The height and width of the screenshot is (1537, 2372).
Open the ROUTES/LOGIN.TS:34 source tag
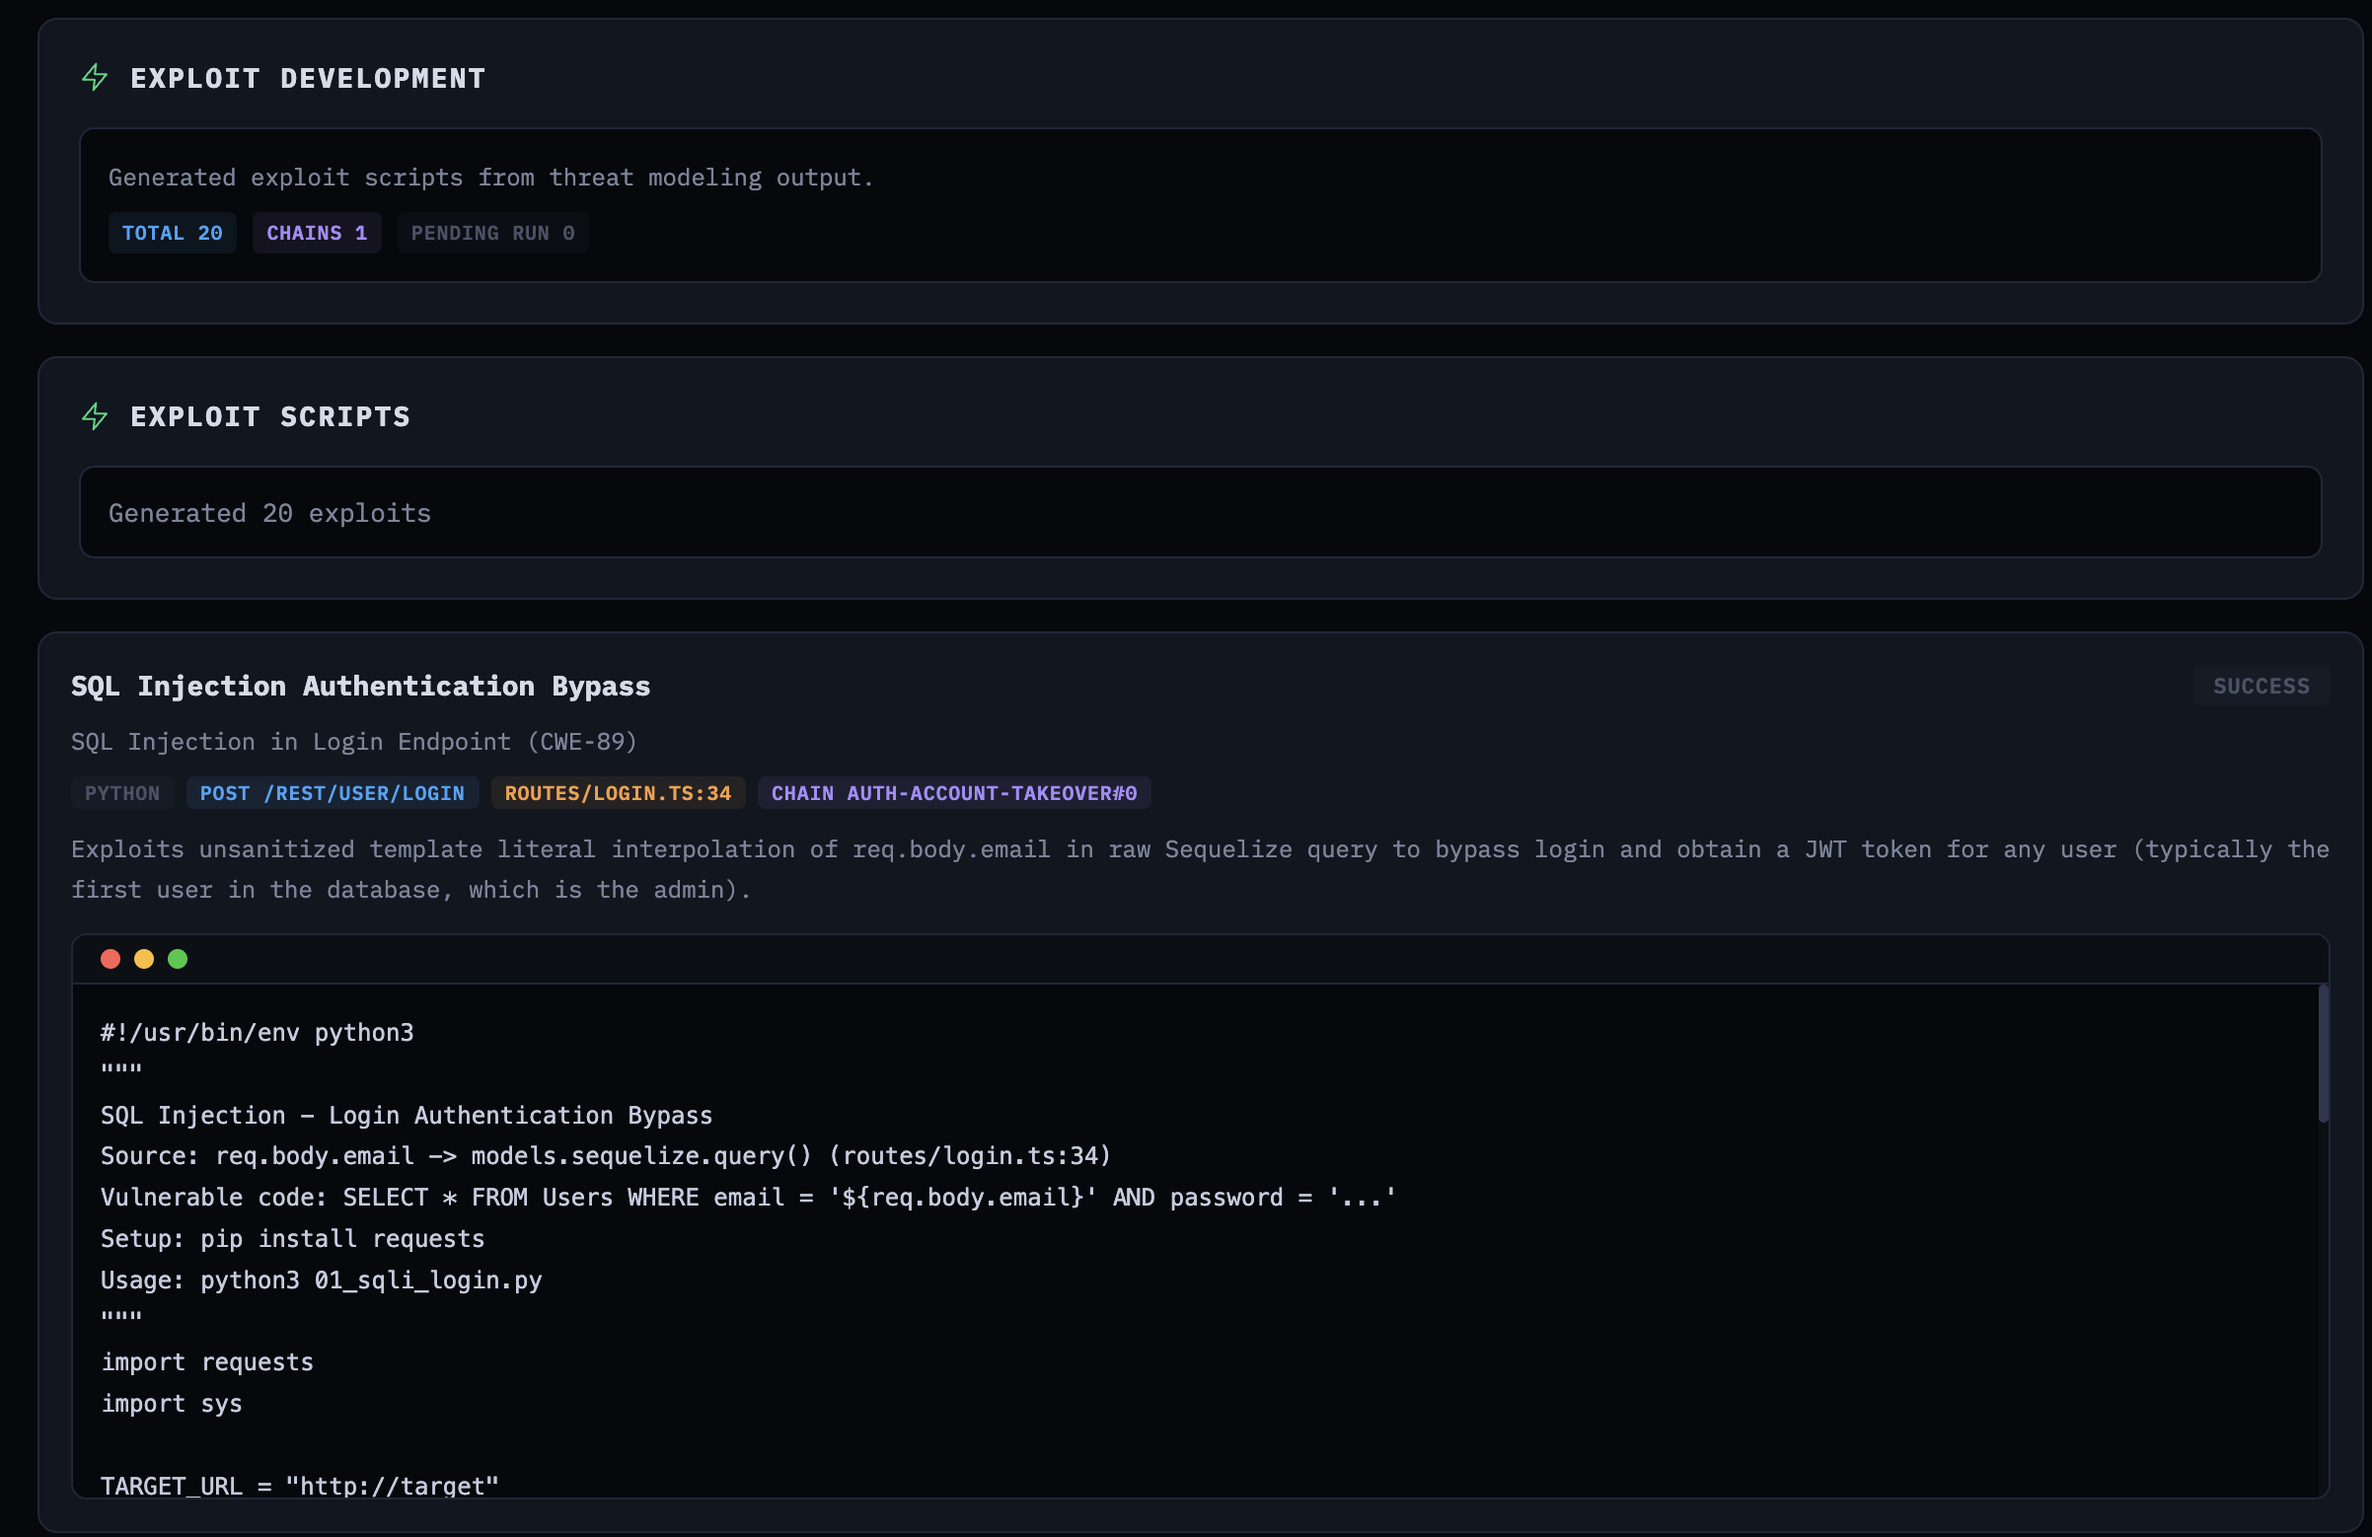point(617,793)
